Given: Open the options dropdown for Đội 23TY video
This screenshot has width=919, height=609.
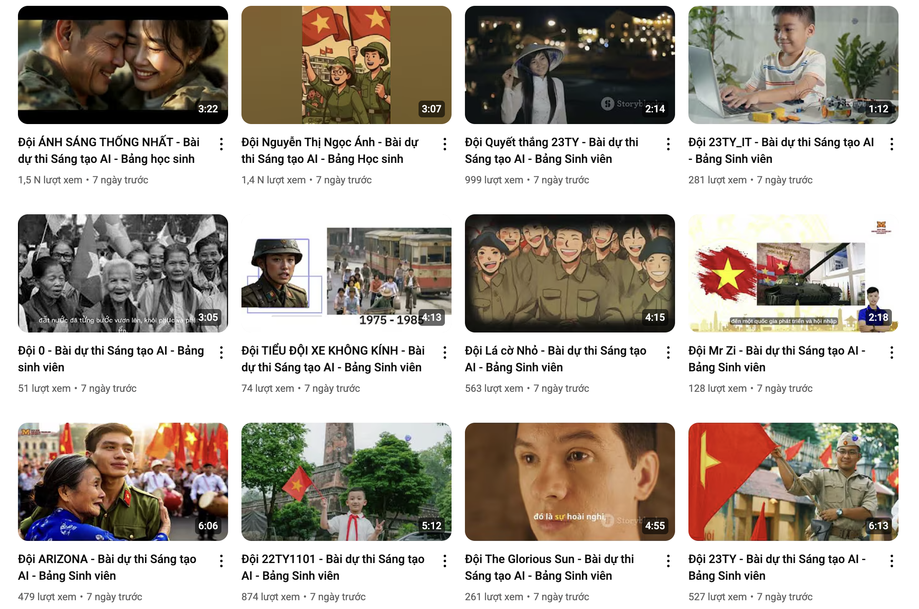Looking at the screenshot, I should pyautogui.click(x=892, y=561).
